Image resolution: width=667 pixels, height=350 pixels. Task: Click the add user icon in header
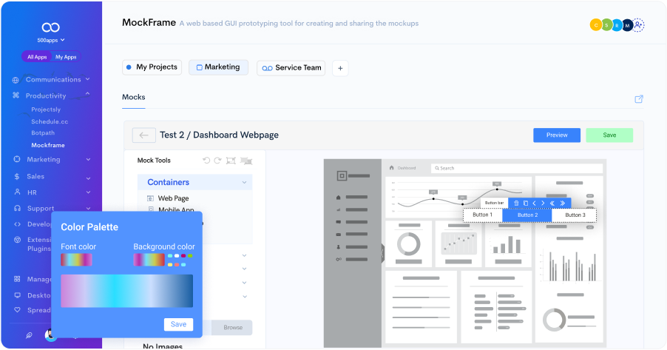click(638, 25)
